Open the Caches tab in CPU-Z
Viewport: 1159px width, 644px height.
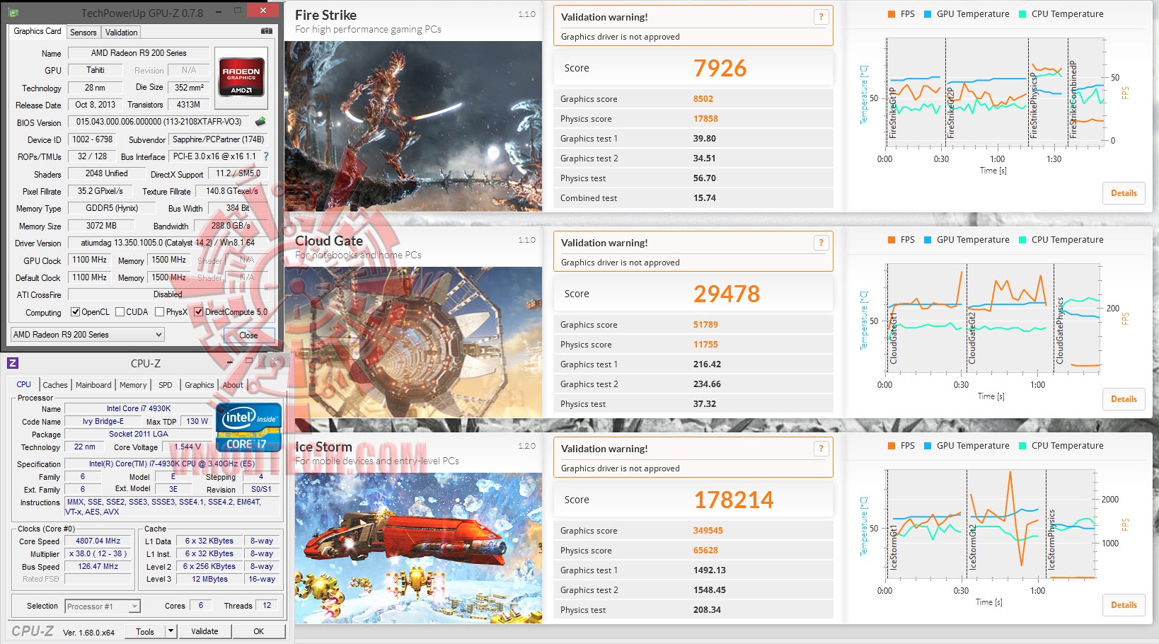pos(55,385)
